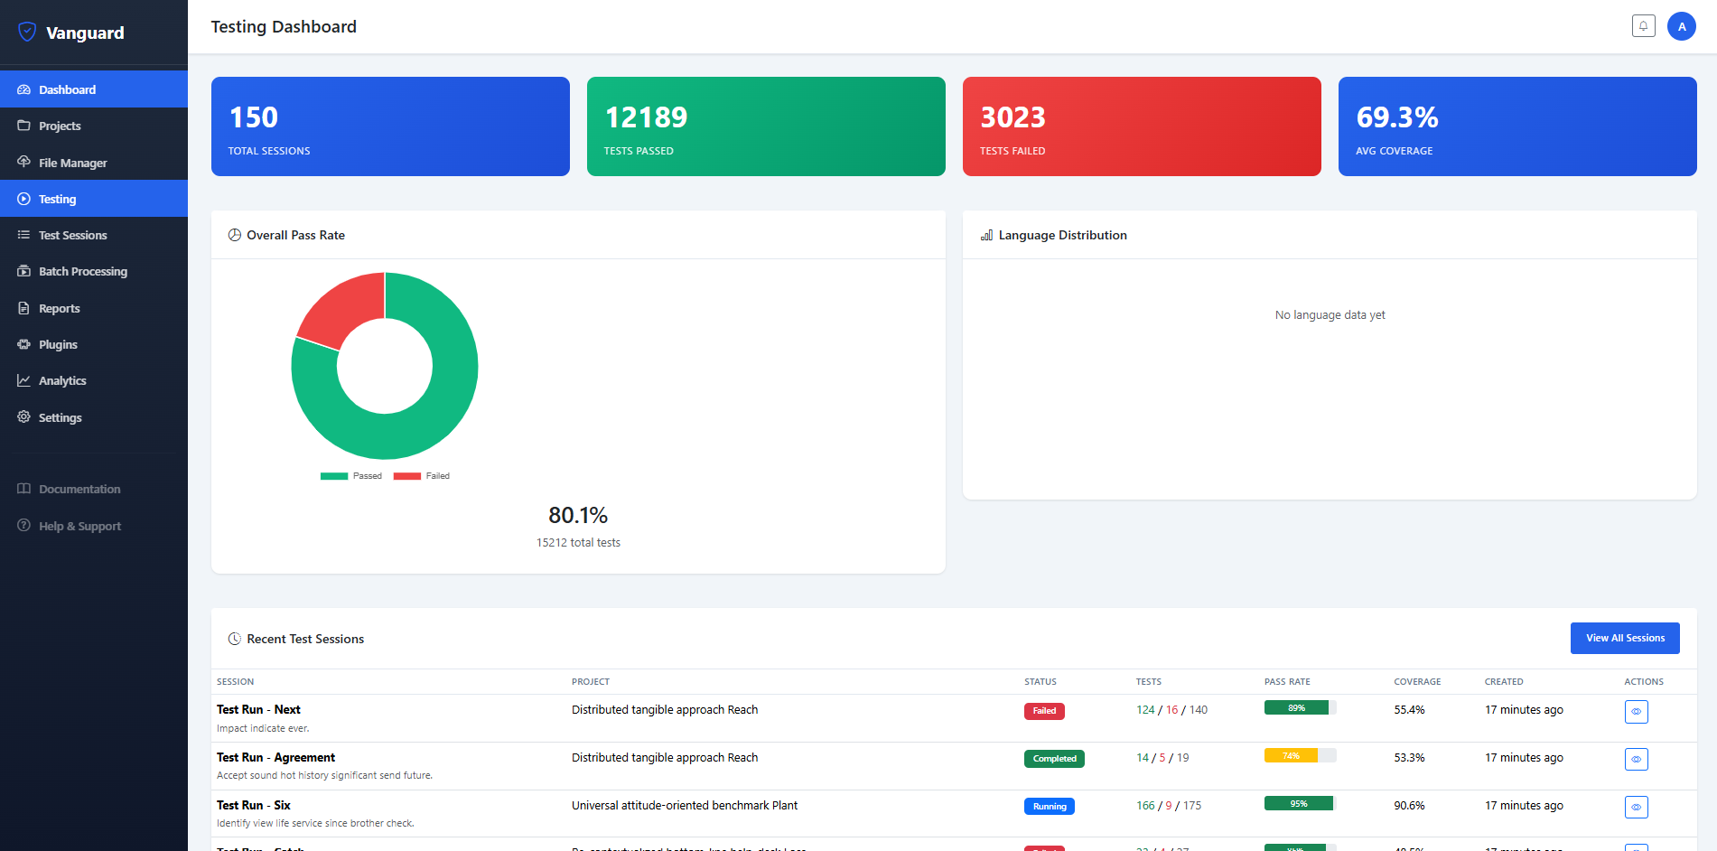View details of Test Run - Next
1717x851 pixels.
pyautogui.click(x=1636, y=712)
